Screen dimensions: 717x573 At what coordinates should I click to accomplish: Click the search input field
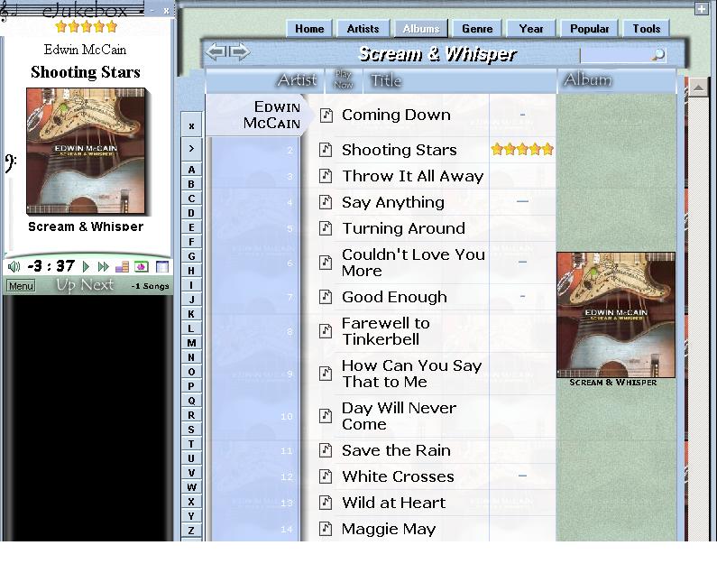615,55
